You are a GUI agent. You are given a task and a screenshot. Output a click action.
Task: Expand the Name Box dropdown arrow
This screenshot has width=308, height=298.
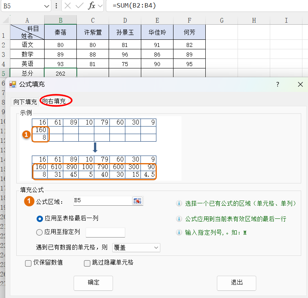point(47,6)
